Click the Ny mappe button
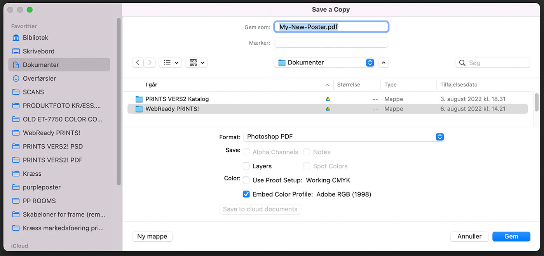Viewport: 544px width, 256px height. click(152, 236)
